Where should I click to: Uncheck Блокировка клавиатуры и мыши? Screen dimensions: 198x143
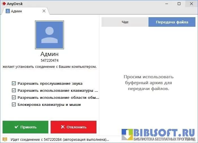[x=14, y=105]
